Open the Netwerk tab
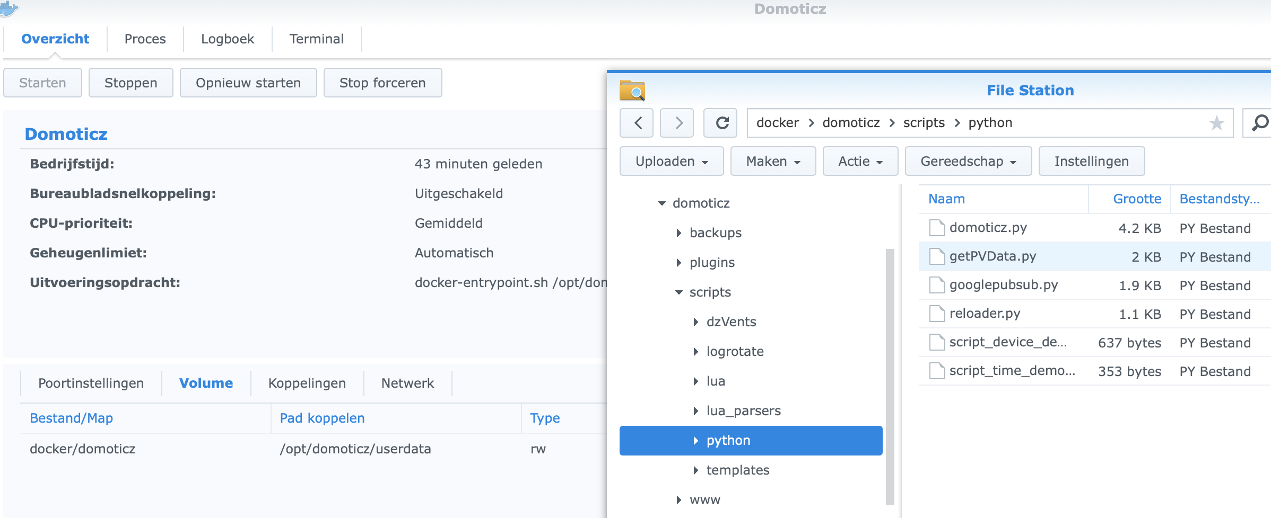The image size is (1271, 518). [407, 383]
